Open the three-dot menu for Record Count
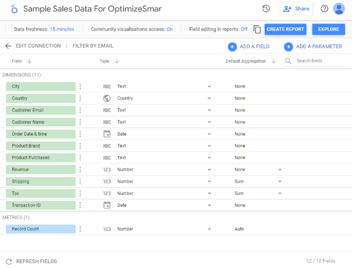 (80, 229)
